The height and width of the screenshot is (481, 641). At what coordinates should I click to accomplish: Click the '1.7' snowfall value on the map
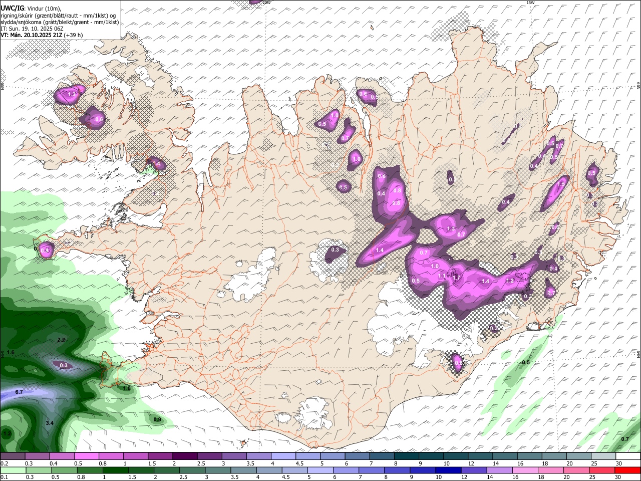click(456, 277)
